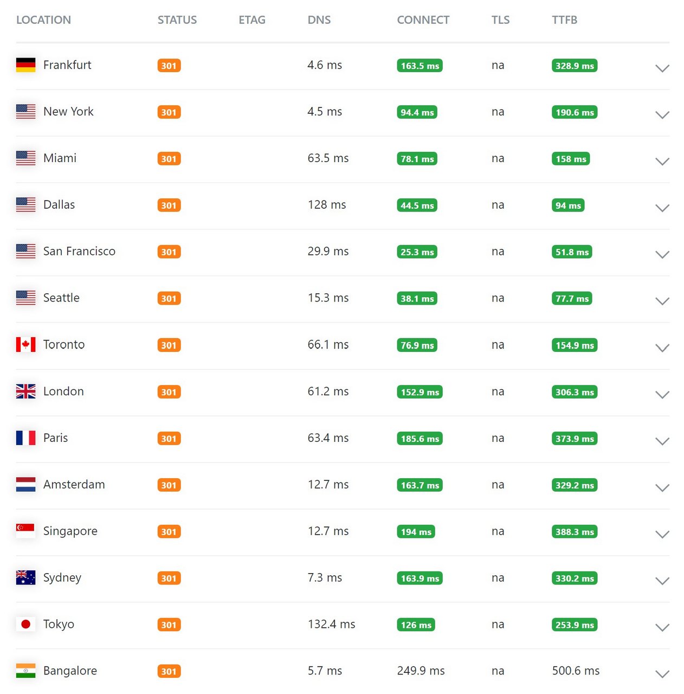Click the TTFB column header
The image size is (684, 694).
(564, 20)
